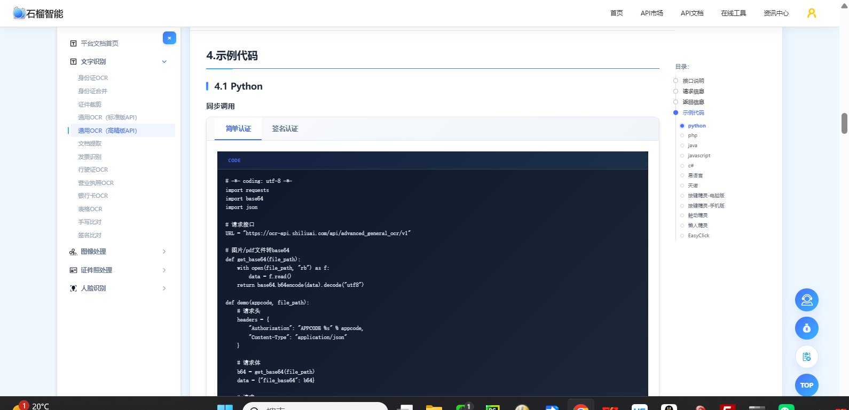849x410 pixels.
Task: Click the 4.1 Python heading
Action: point(238,86)
